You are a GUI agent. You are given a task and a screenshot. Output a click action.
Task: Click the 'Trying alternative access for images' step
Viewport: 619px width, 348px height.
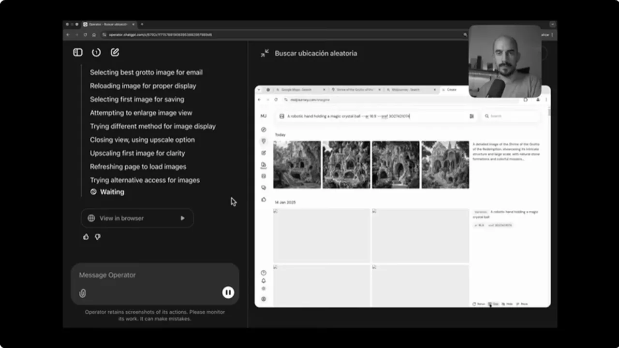coord(145,180)
